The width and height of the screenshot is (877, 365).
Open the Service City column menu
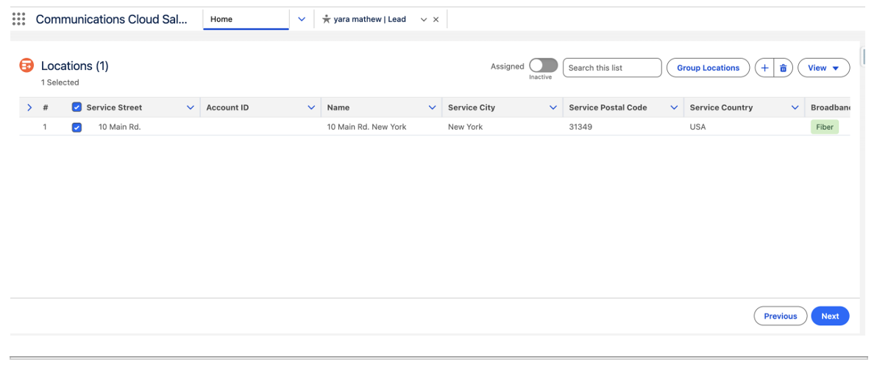(553, 107)
